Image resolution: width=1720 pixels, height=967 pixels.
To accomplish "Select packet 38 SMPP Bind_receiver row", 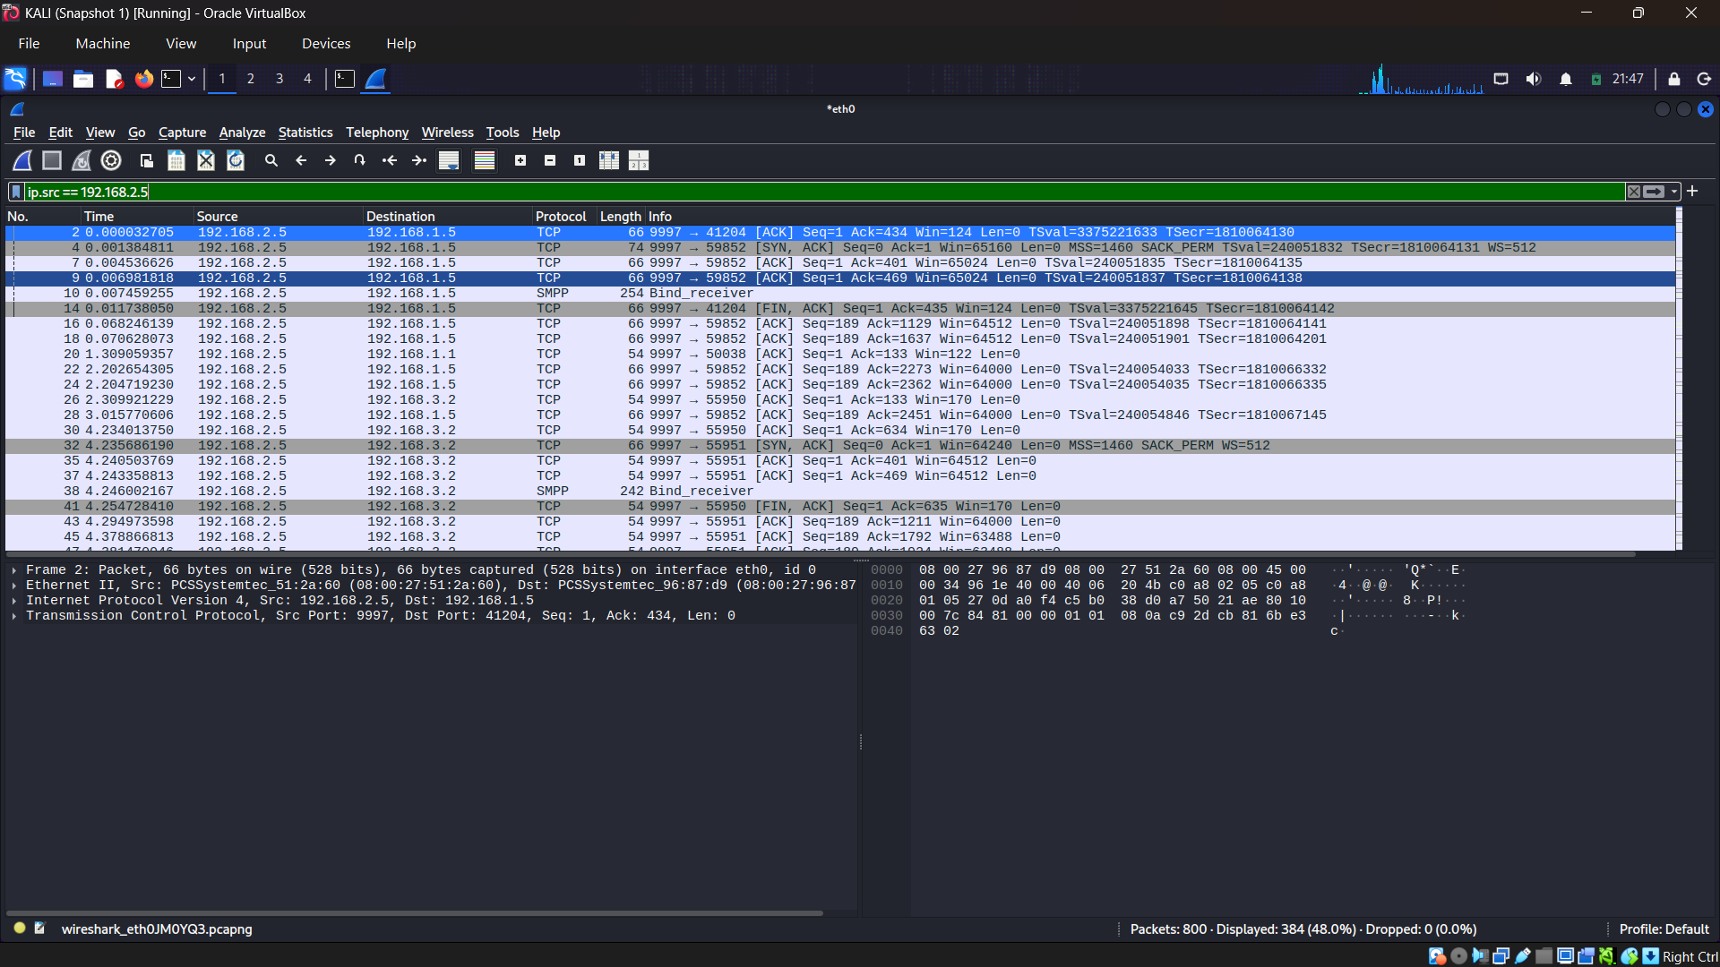I will tap(840, 492).
